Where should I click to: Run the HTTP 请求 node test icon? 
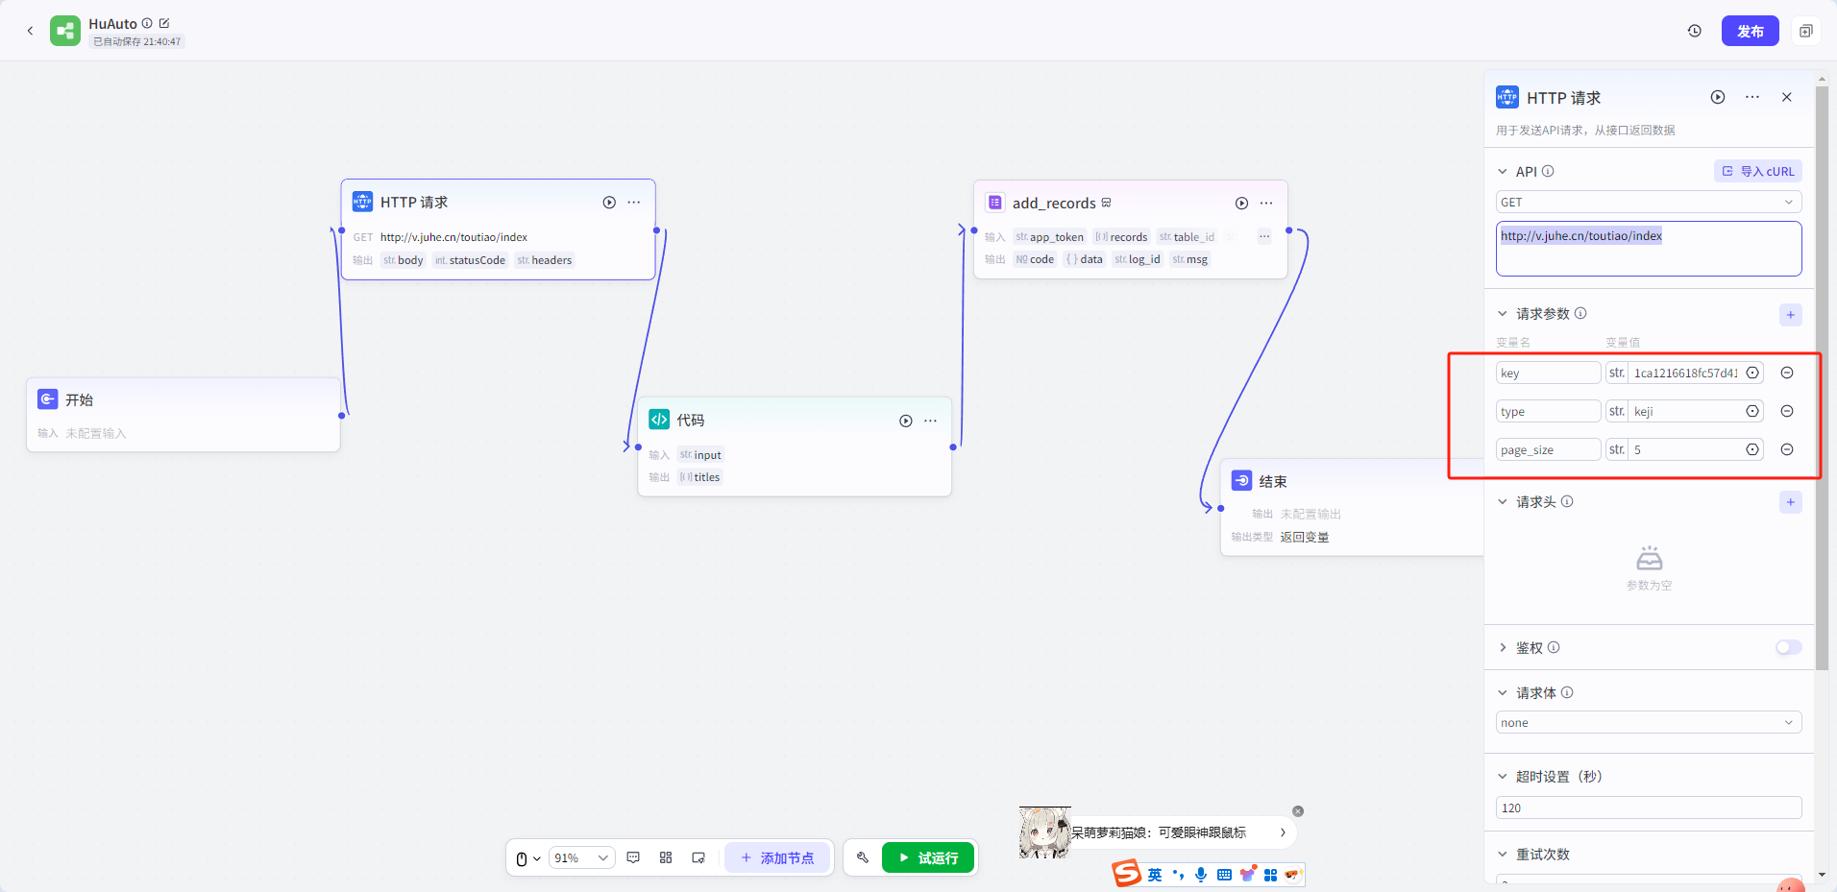click(x=609, y=203)
